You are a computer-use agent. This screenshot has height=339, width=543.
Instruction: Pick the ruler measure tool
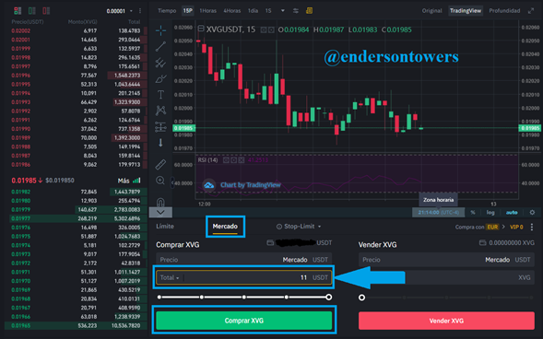(x=160, y=164)
